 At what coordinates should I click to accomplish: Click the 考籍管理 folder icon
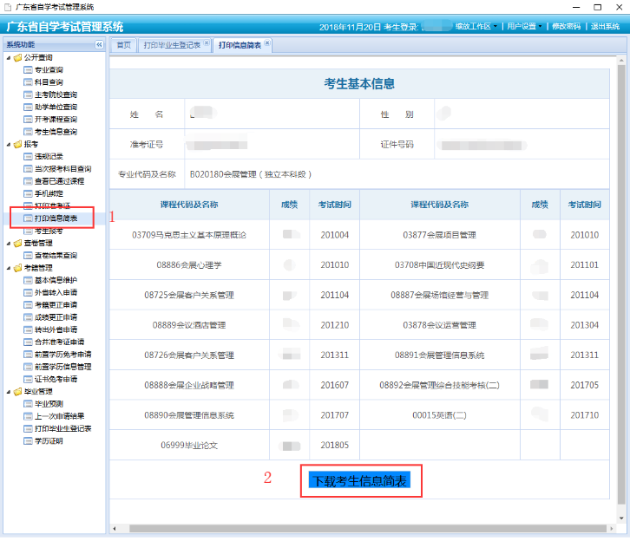[x=17, y=268]
